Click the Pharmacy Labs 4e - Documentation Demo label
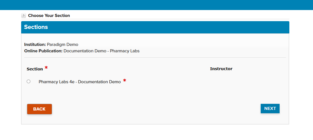This screenshot has height=140, width=313. (x=80, y=82)
